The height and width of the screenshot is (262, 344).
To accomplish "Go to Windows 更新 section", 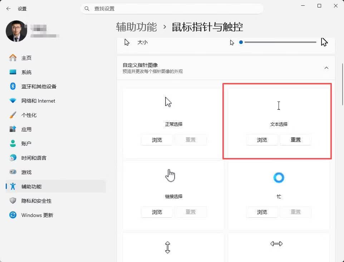I will point(56,215).
